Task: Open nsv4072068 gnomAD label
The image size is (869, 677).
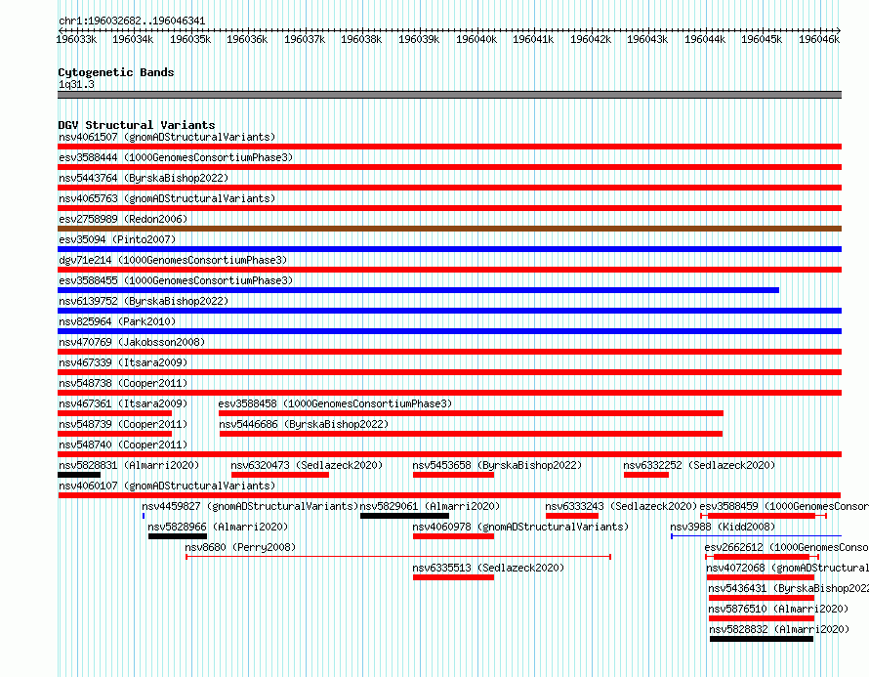Action: pos(788,568)
